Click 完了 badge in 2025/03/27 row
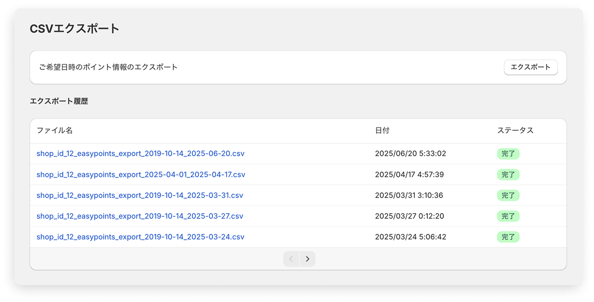 click(508, 216)
